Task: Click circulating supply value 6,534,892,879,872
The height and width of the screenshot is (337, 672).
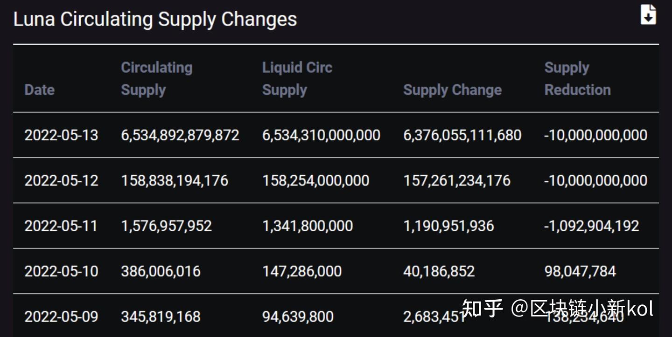Action: click(x=180, y=135)
